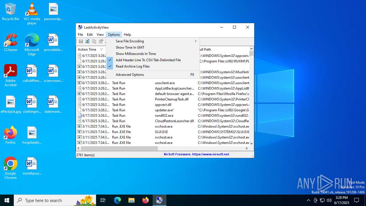The height and width of the screenshot is (206, 366).
Task: Uncheck Add Header Line To CSV/Tab-Delimited File
Action: click(153, 60)
